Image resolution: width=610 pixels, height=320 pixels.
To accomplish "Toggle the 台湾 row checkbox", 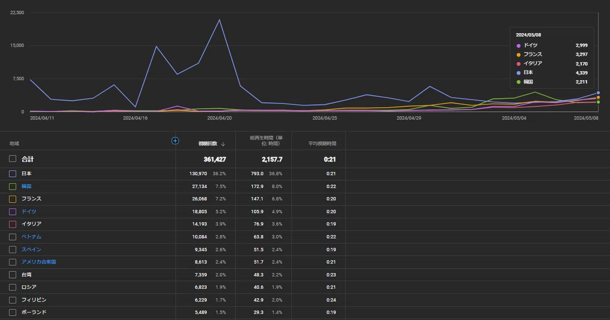I will tap(13, 275).
